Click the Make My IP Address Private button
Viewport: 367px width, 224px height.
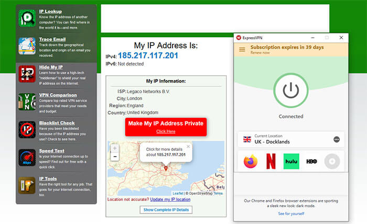[x=166, y=127]
